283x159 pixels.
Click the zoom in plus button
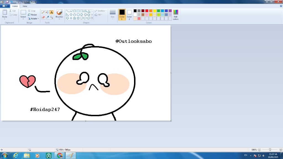(x=281, y=150)
